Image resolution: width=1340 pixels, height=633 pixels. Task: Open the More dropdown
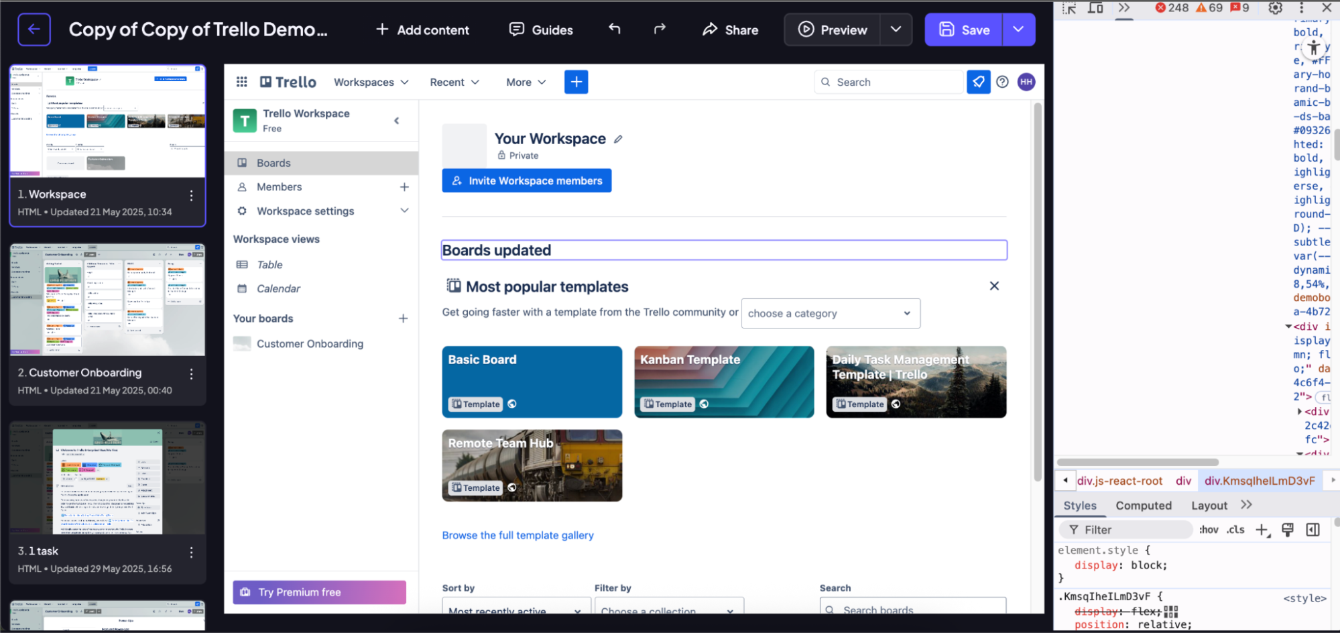click(526, 82)
